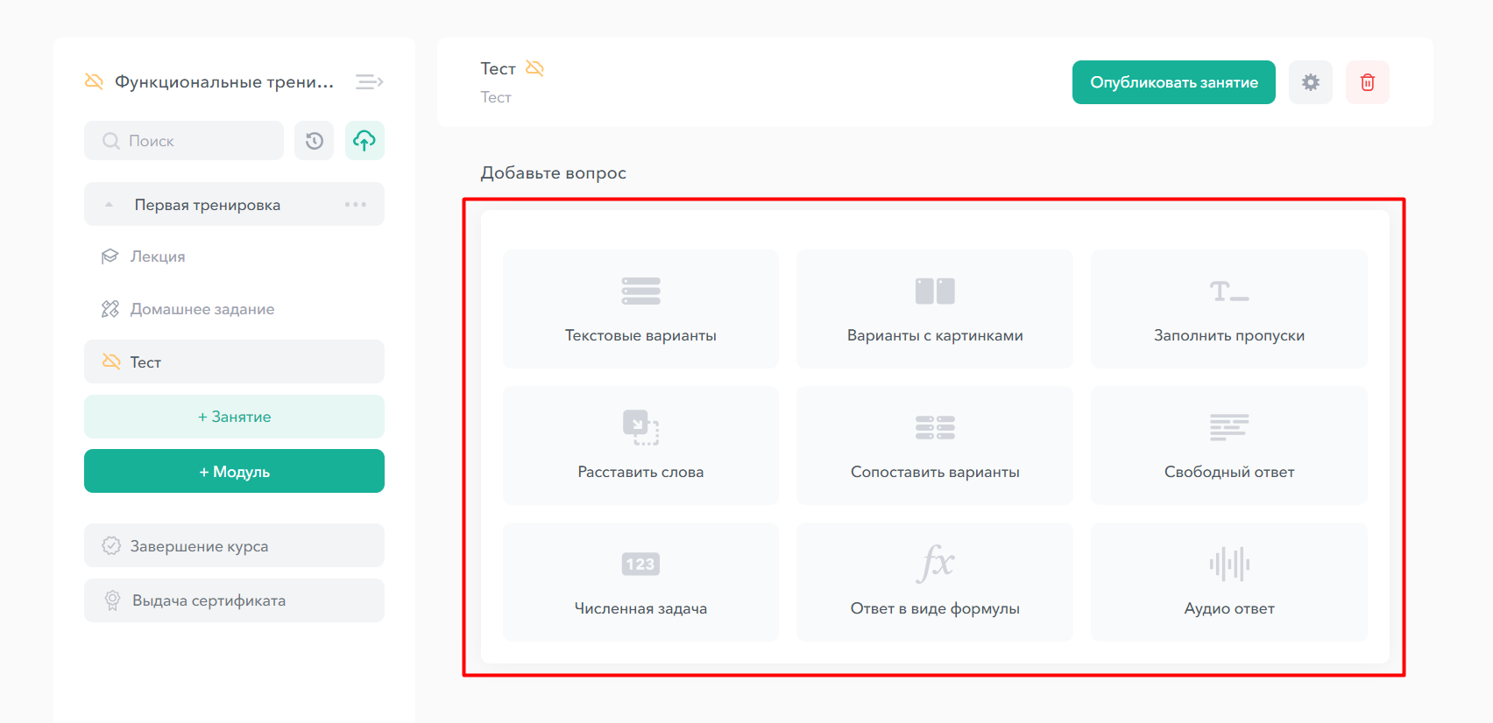The image size is (1493, 723).
Task: Click search magnifier icon in sidebar
Action: point(111,141)
